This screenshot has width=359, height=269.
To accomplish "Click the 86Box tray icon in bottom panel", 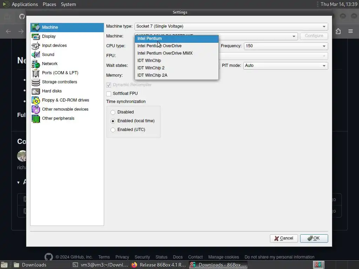I will click(x=318, y=265).
